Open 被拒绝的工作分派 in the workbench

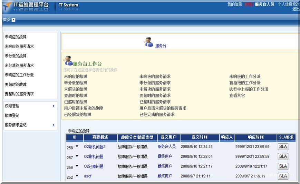click(245, 83)
